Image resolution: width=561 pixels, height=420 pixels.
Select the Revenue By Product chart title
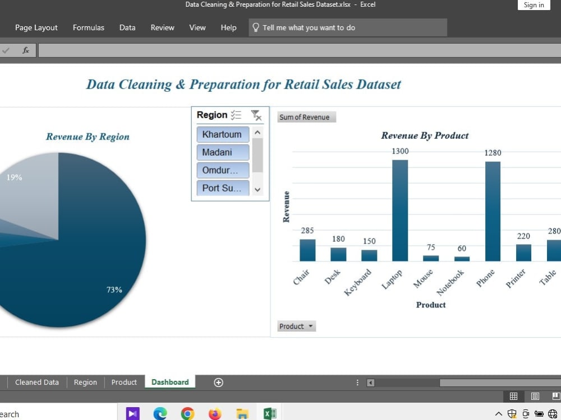(x=425, y=136)
